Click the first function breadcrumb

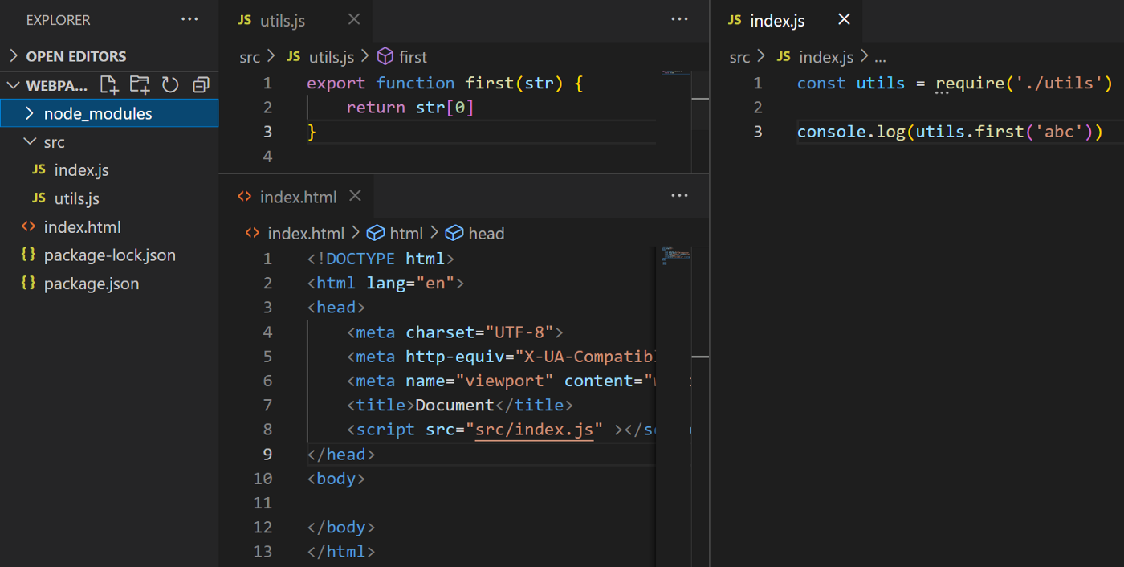[x=413, y=57]
